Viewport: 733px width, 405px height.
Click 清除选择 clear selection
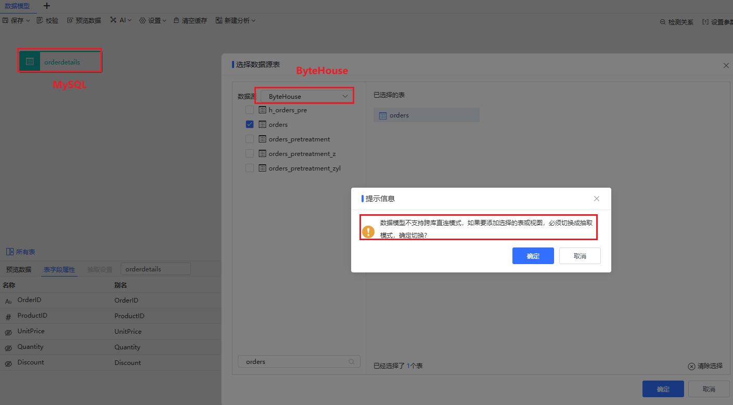coord(705,366)
